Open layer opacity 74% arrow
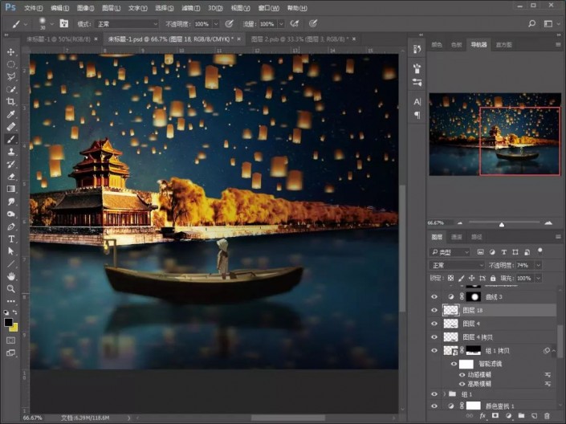This screenshot has width=566, height=424. pyautogui.click(x=538, y=265)
